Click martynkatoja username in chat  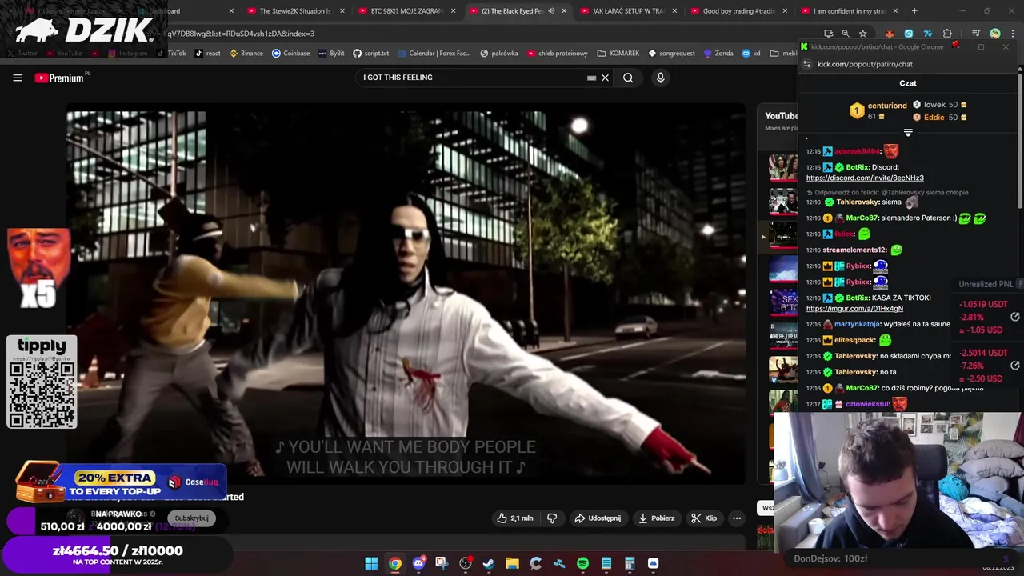click(857, 324)
